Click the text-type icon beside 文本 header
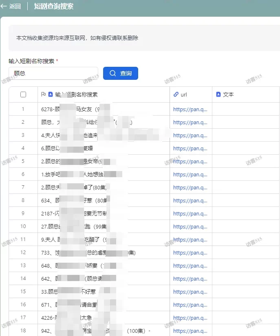 point(218,94)
